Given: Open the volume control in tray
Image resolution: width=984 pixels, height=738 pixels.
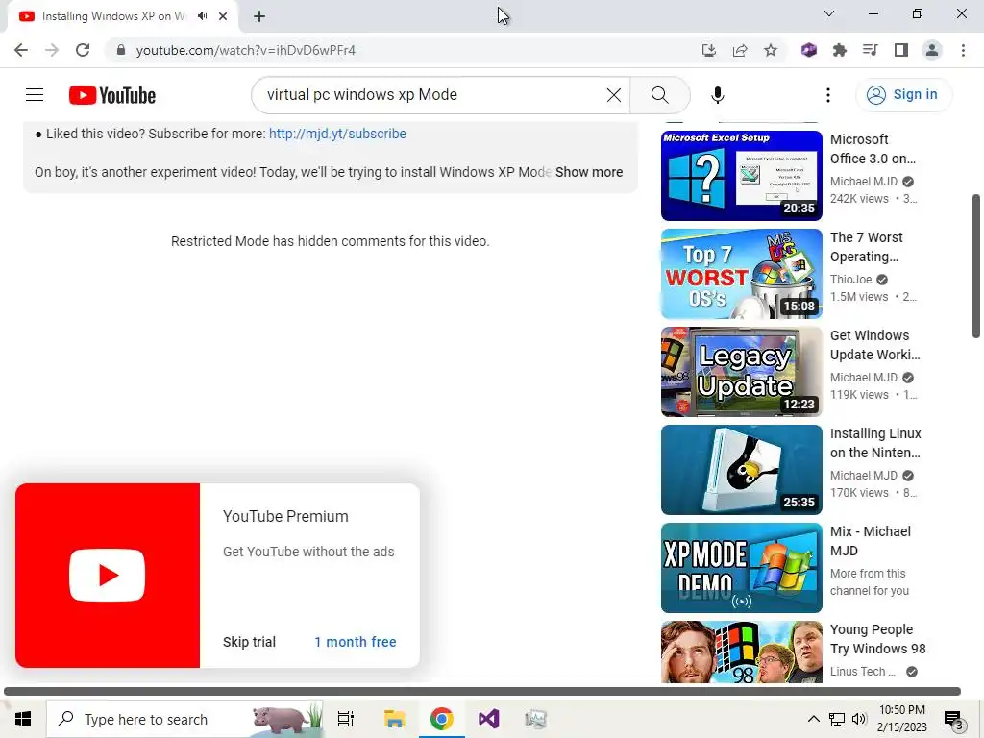Looking at the screenshot, I should [x=859, y=719].
